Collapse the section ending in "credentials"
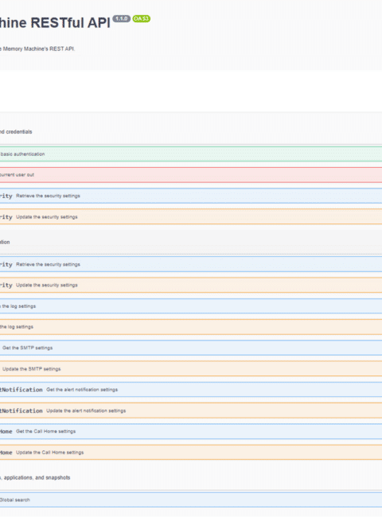Screen dimensions: 382x517 (x=191, y=132)
